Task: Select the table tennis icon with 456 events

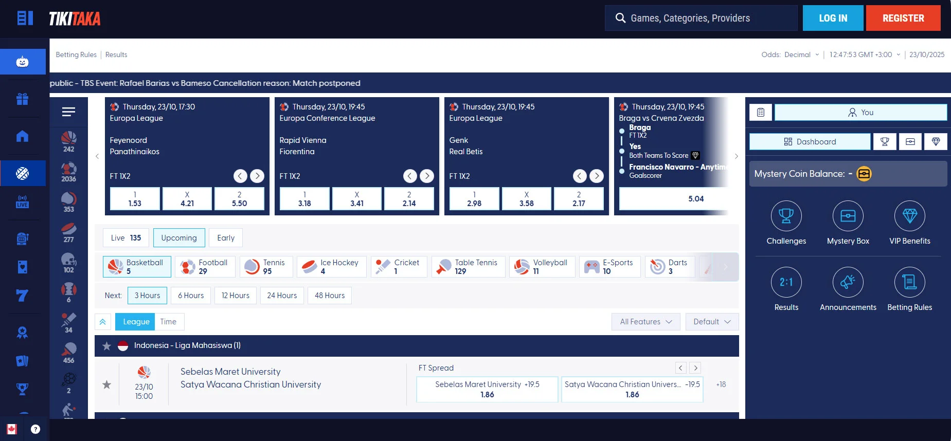Action: pos(69,353)
